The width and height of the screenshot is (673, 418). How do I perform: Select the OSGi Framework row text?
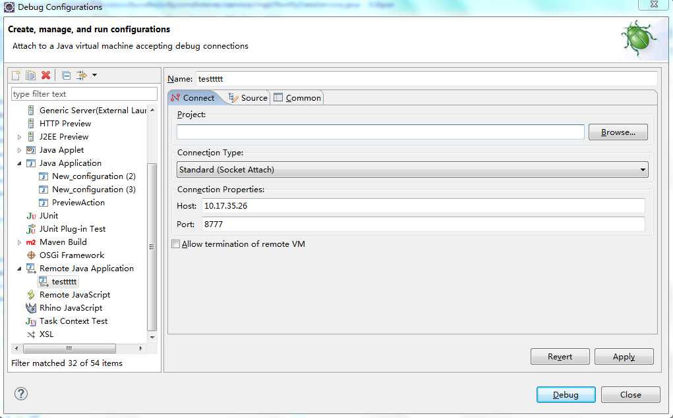tap(72, 255)
